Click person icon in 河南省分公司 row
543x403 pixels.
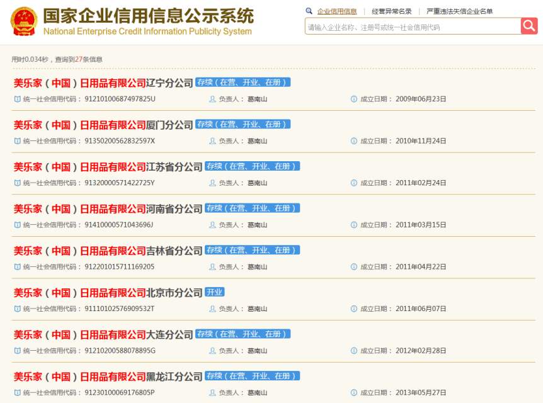tap(212, 225)
